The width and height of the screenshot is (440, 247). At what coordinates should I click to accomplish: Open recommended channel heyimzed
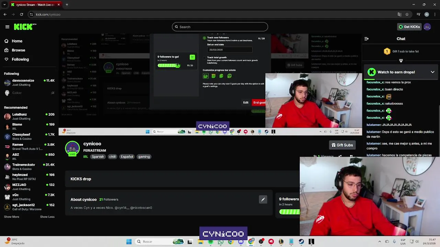[x=29, y=177]
